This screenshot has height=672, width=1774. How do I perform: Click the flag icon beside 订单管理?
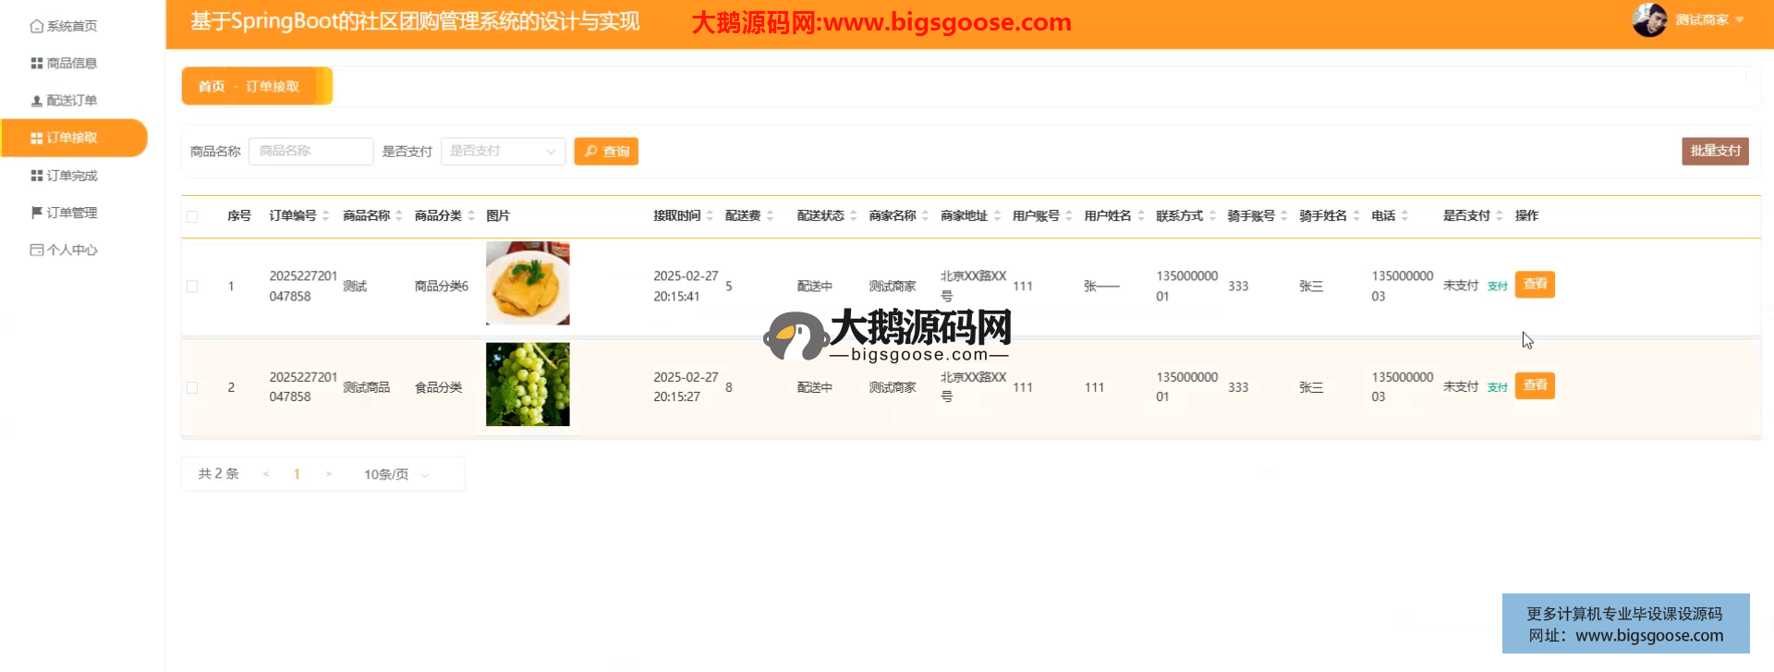point(36,213)
